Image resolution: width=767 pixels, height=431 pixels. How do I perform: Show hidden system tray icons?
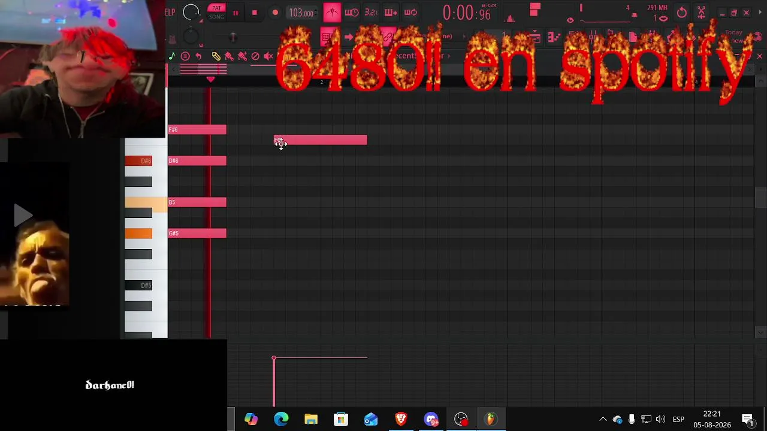point(603,419)
